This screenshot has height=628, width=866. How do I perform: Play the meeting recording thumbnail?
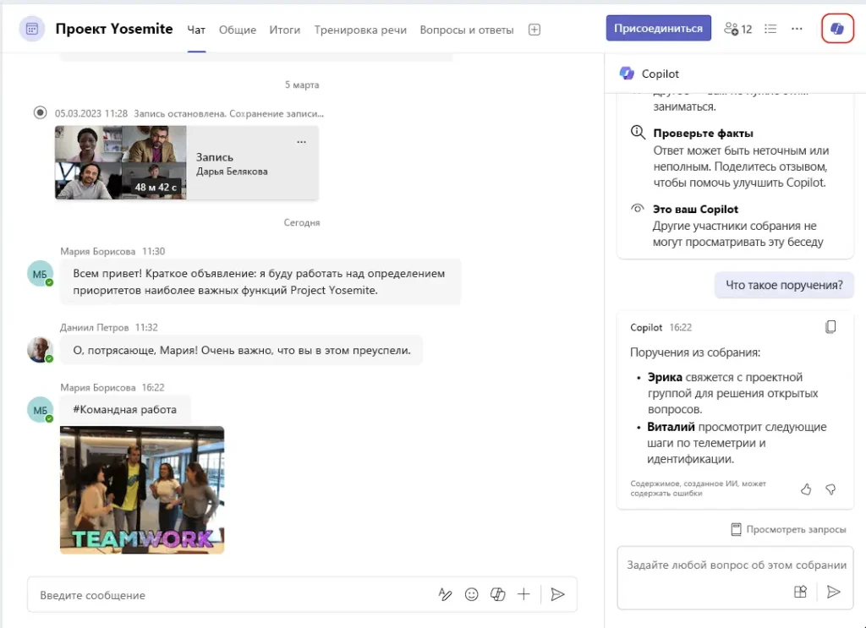click(120, 162)
